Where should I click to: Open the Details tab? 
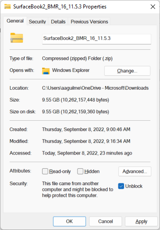coord(58,22)
